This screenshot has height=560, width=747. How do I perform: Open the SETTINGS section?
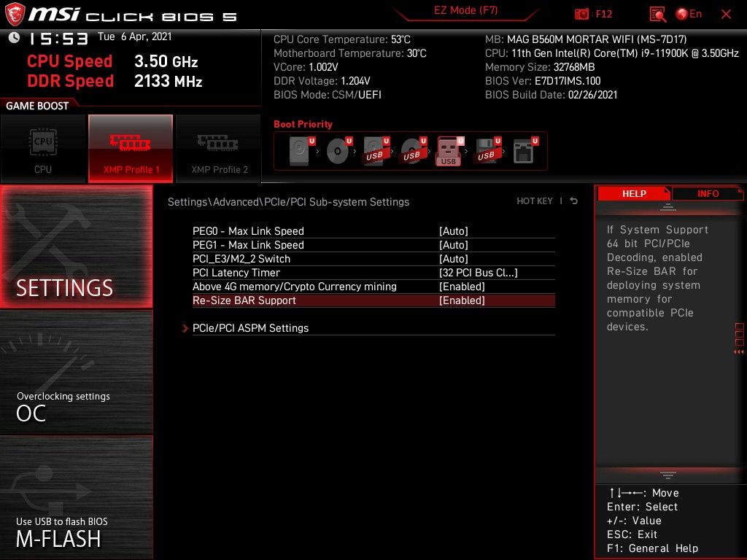[x=77, y=246]
